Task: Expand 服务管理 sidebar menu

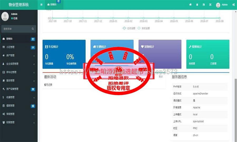Action: [x=19, y=80]
